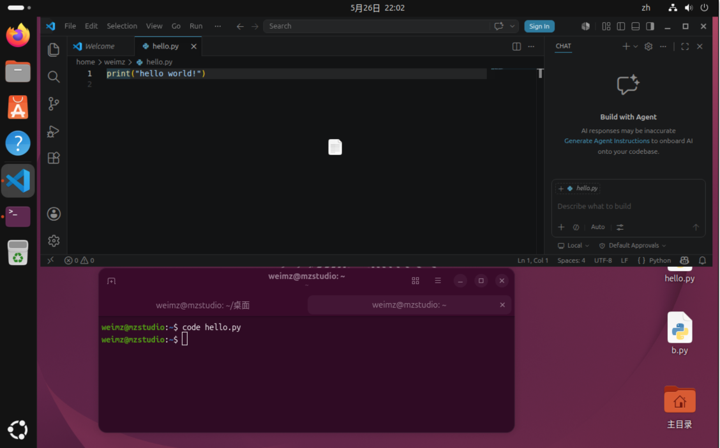The image size is (720, 448).
Task: Open Firefox from the Ubuntu dock
Action: [18, 35]
